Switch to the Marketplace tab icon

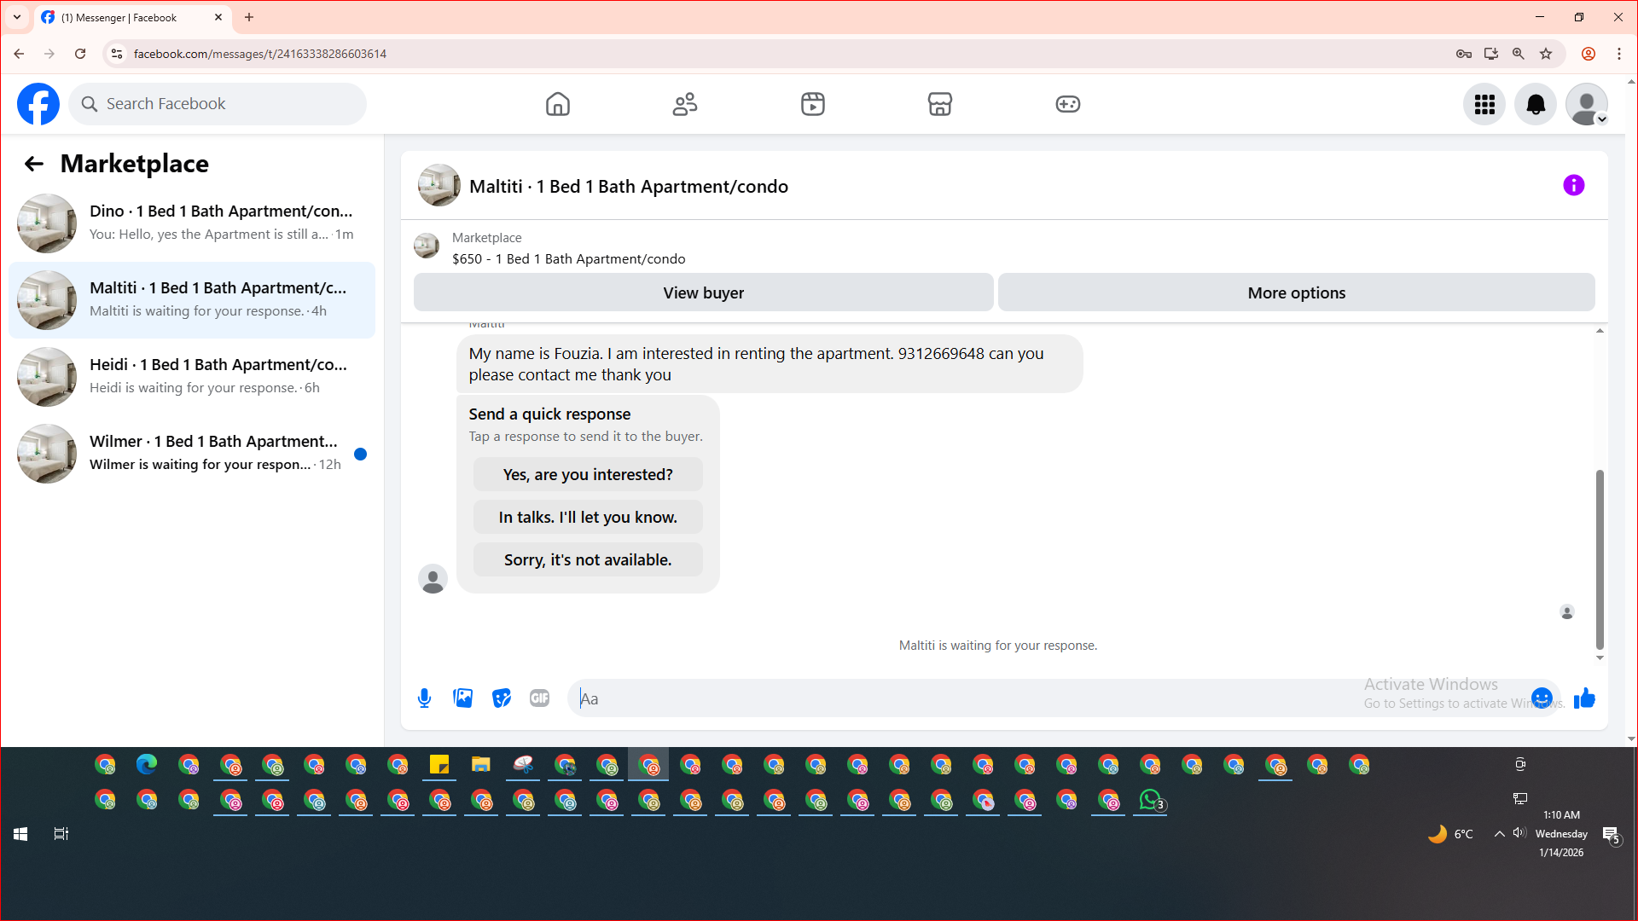pyautogui.click(x=939, y=104)
